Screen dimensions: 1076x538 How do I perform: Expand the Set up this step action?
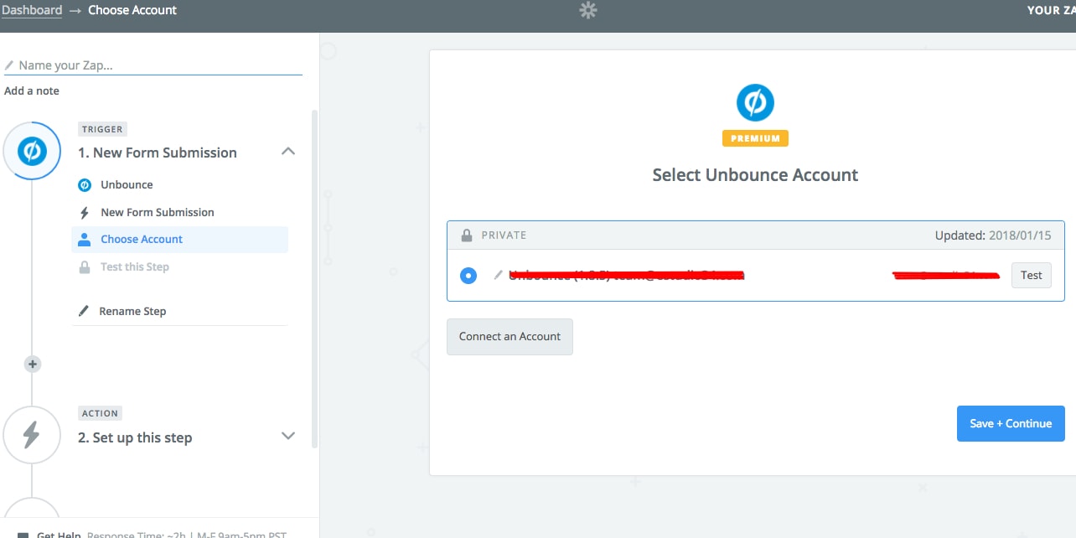pyautogui.click(x=288, y=436)
